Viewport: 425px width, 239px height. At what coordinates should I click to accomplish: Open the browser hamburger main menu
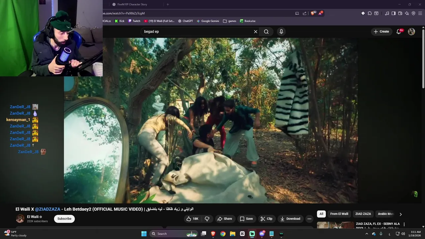(x=420, y=13)
